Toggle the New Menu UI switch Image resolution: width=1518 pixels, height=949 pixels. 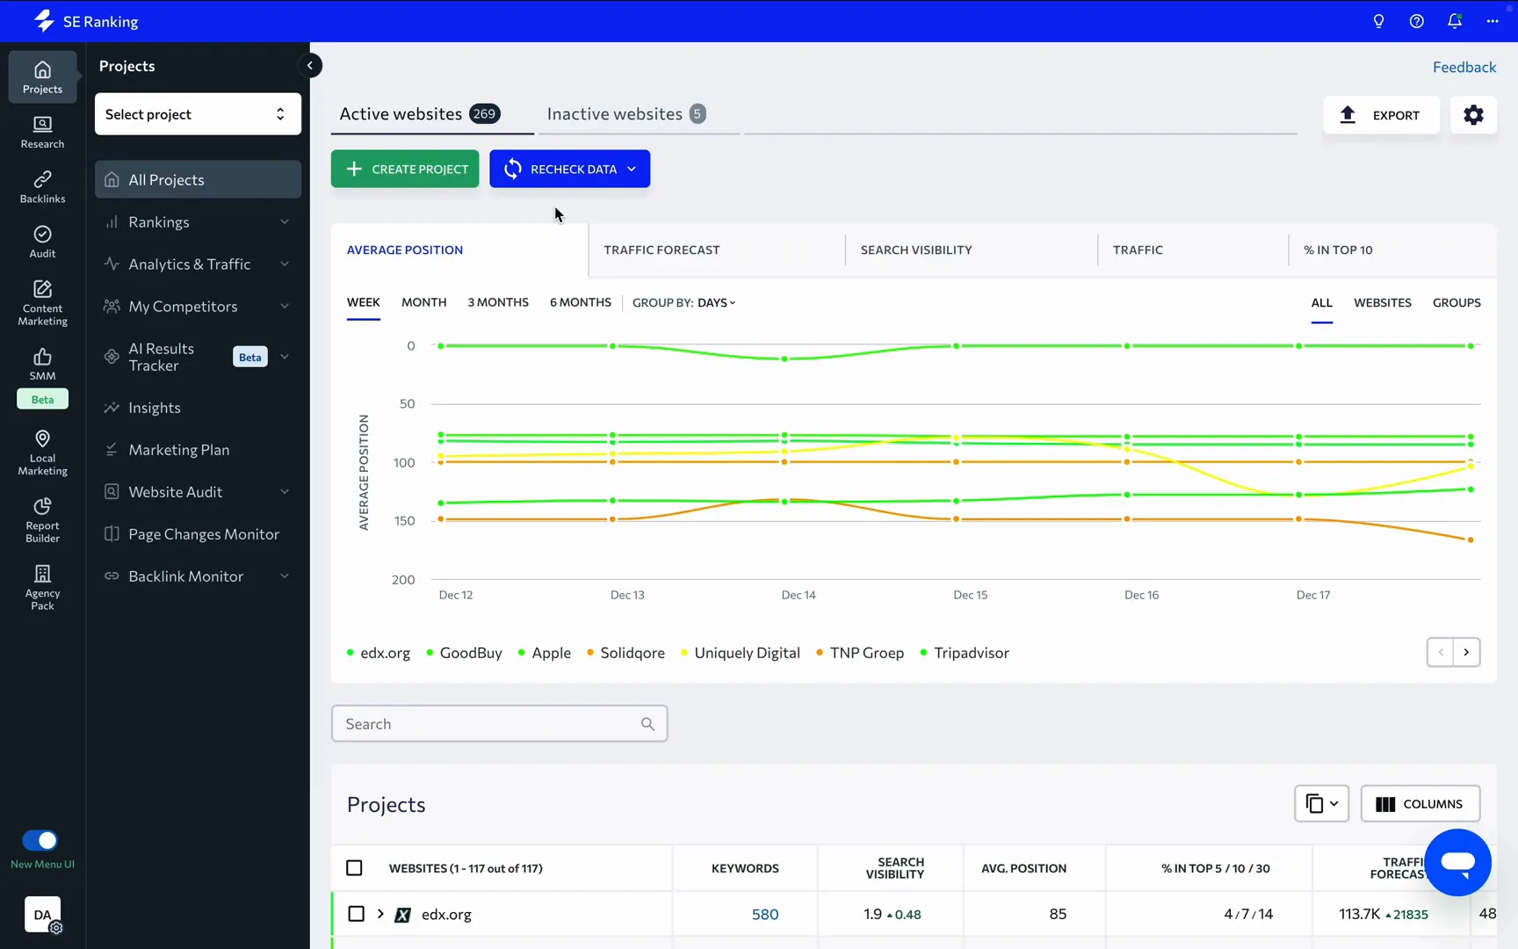40,840
